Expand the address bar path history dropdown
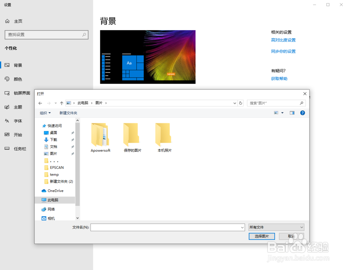 coord(235,103)
